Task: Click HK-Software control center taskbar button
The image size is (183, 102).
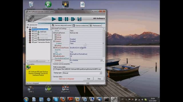Action: [114, 99]
